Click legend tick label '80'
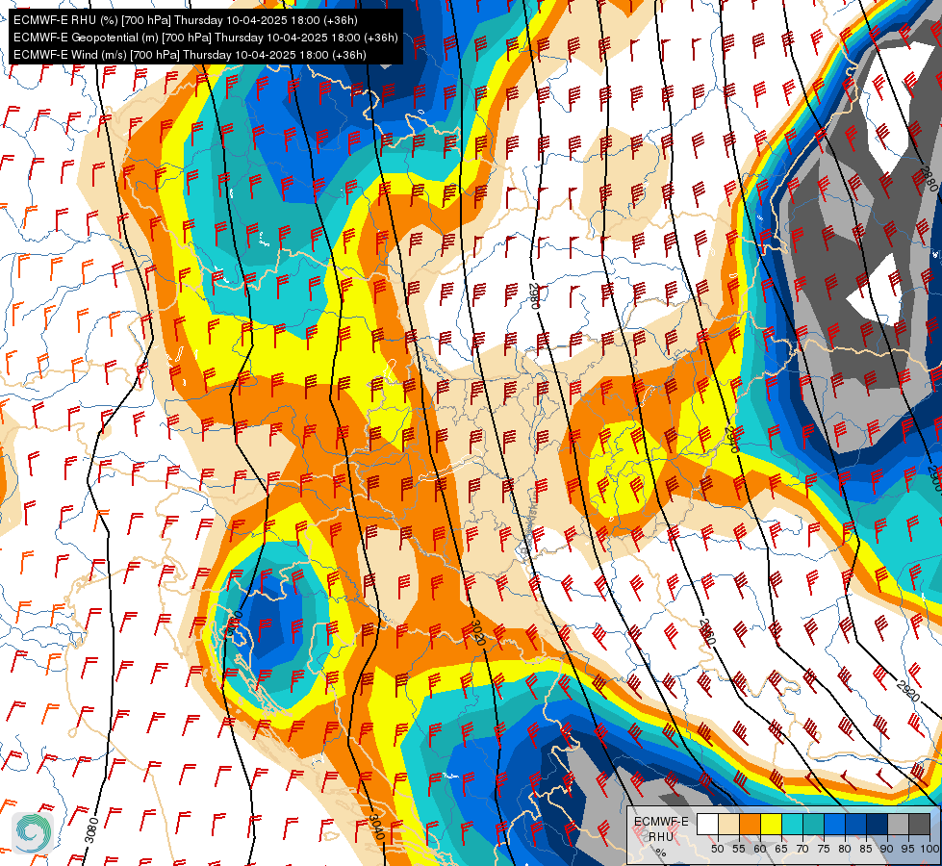Viewport: 942px width, 866px height. click(x=845, y=849)
